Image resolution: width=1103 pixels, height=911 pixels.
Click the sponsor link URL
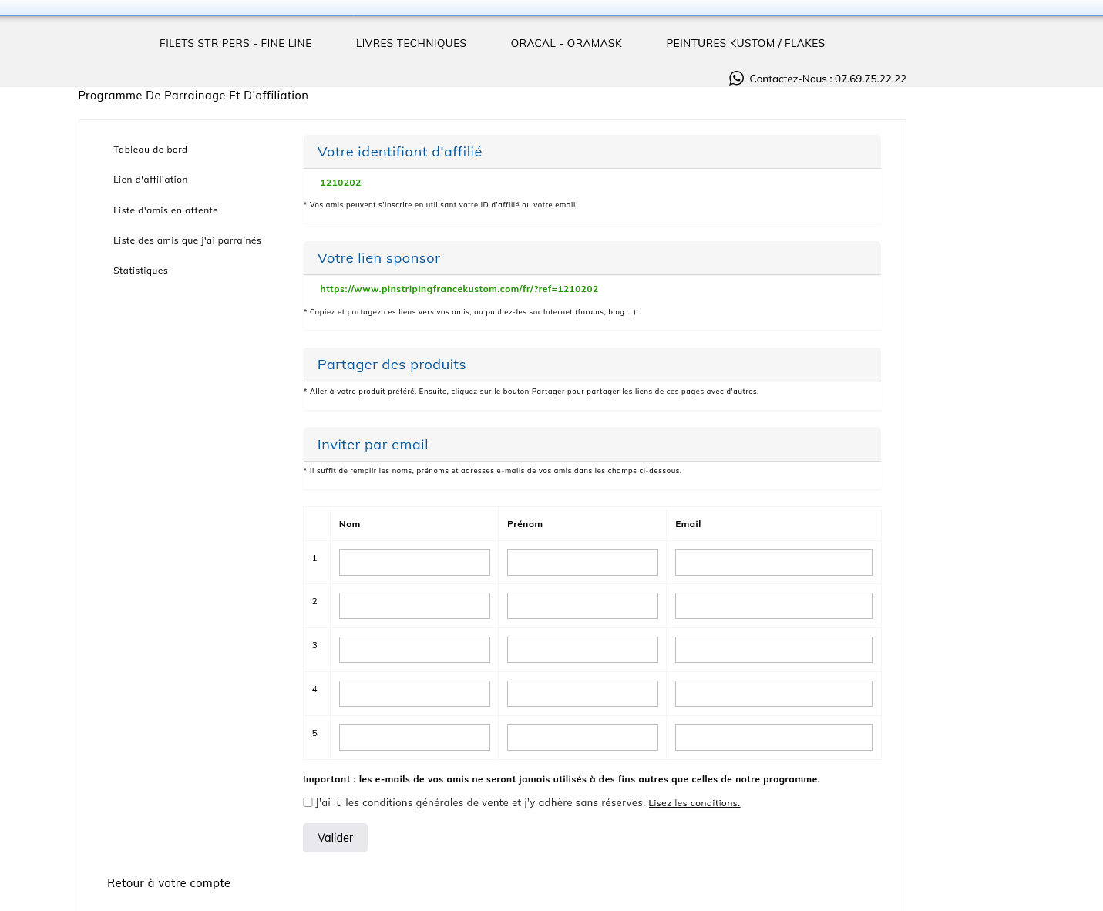(459, 289)
